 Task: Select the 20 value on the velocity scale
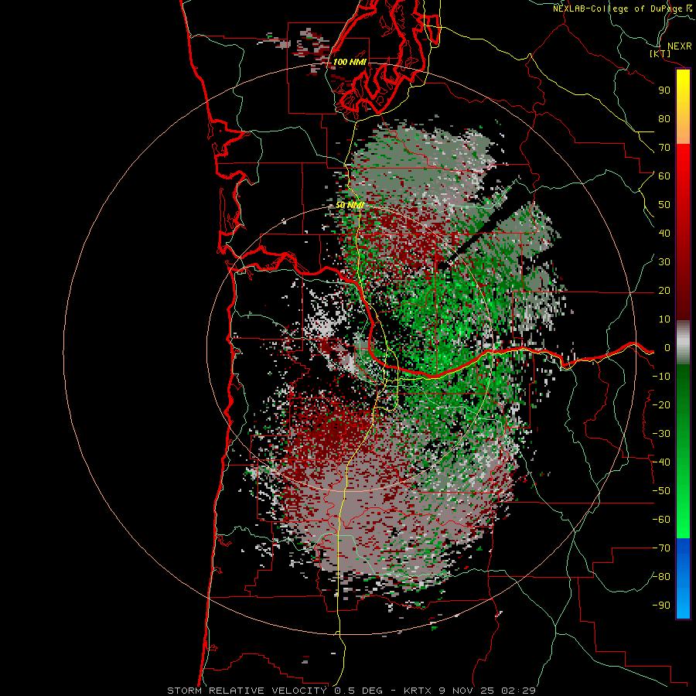click(x=664, y=290)
